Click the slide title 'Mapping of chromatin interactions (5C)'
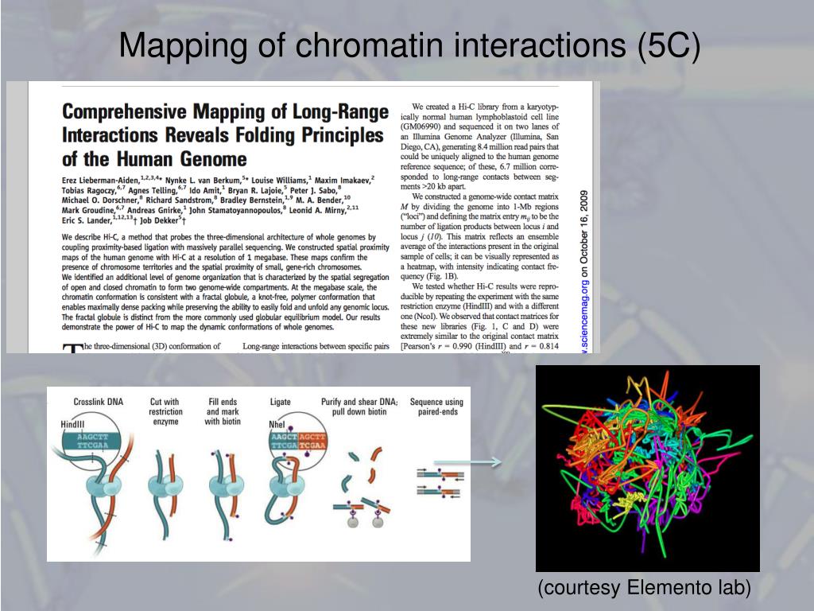814x611 pixels. coord(409,45)
